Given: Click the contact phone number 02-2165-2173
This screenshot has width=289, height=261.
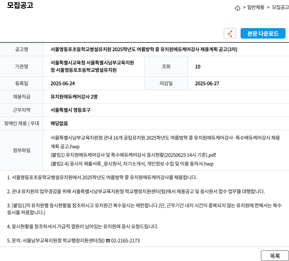Looking at the screenshot, I should click(125, 241).
